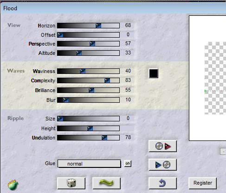Click the dice randomize settings button

click(71, 183)
